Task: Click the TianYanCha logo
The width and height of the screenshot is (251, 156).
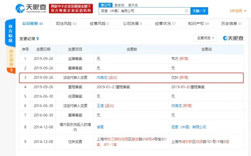Action: 31,8
